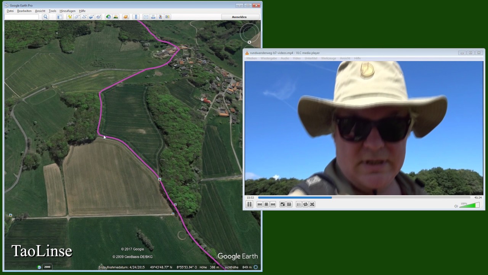Click the 2000 imagery year button
The width and height of the screenshot is (488, 275).
point(47,267)
